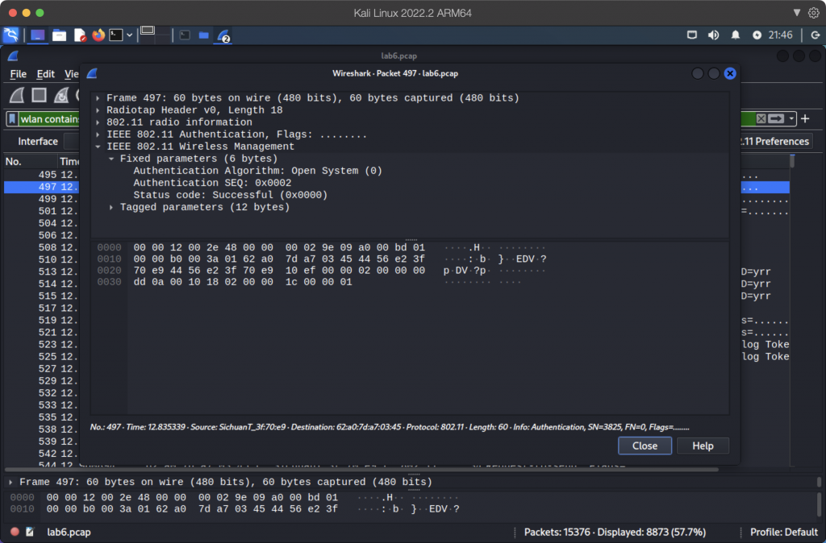Launch the text editor from panel
This screenshot has height=543, width=826.
(x=80, y=35)
